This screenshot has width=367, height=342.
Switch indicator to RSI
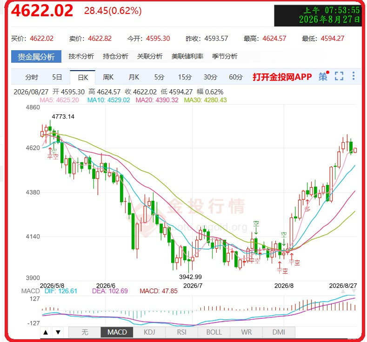pos(181,332)
